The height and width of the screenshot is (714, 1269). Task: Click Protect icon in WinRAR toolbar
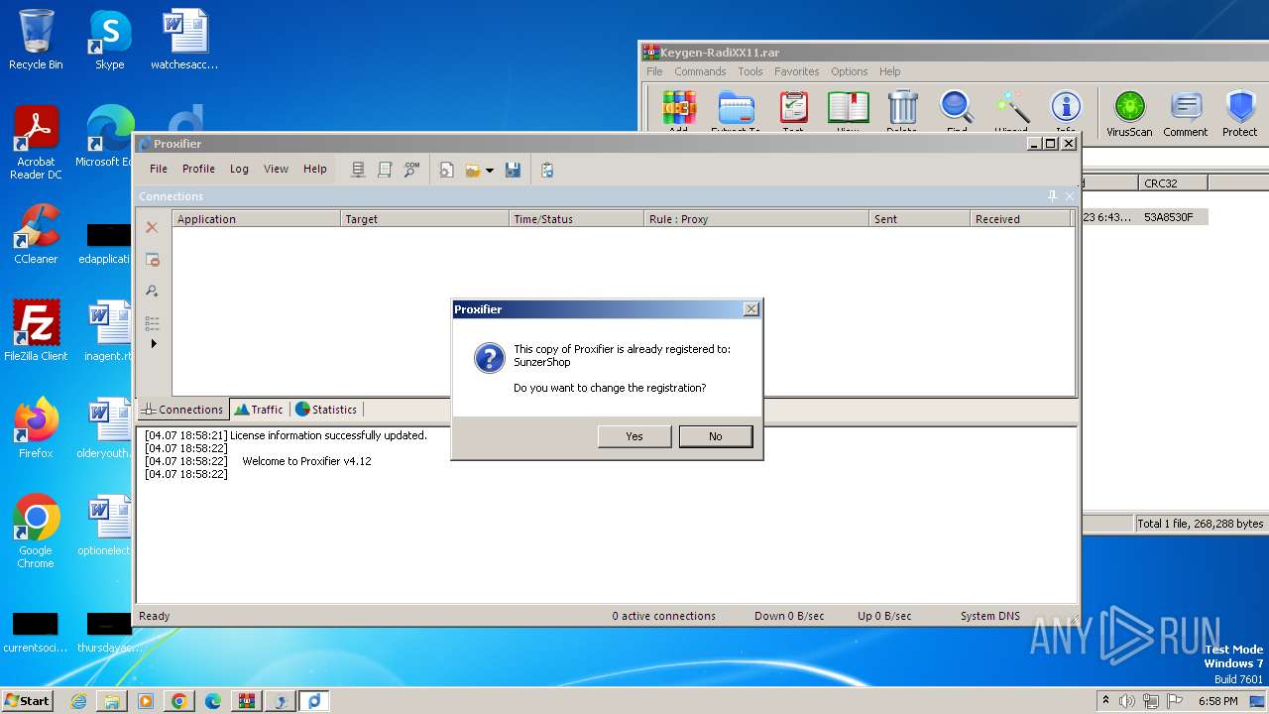1239,114
